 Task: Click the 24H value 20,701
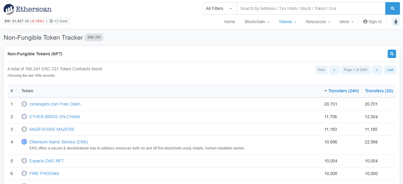(x=331, y=104)
